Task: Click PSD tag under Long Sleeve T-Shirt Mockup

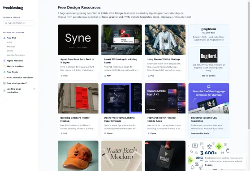Action: tap(152, 76)
